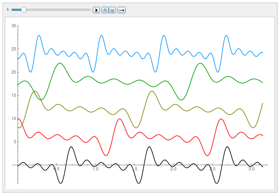Screen dimensions: 280x196
Task: Click the x-axis tick label 3.0
Action: (x=251, y=169)
